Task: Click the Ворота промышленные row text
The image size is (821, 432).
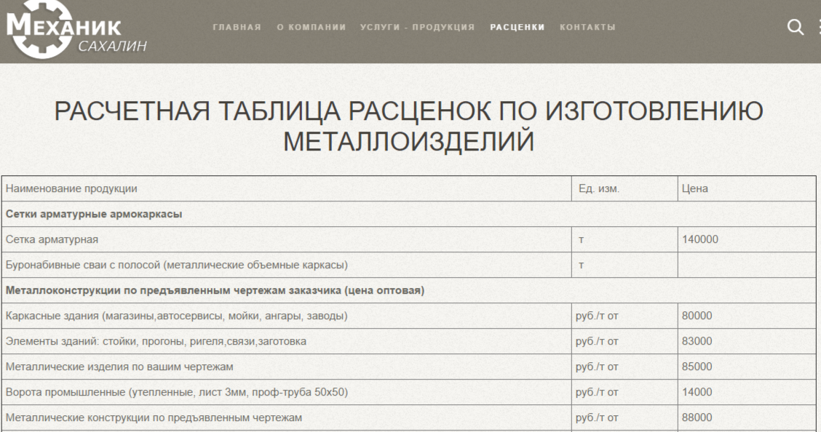Action: point(176,392)
